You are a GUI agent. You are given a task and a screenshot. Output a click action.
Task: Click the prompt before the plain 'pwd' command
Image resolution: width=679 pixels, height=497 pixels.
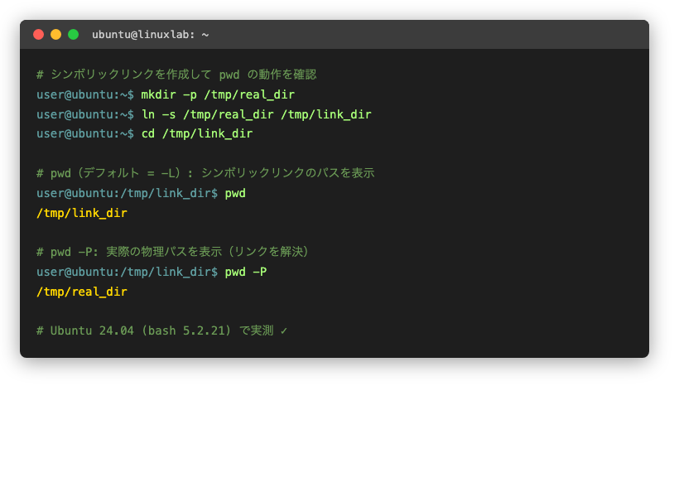[128, 193]
